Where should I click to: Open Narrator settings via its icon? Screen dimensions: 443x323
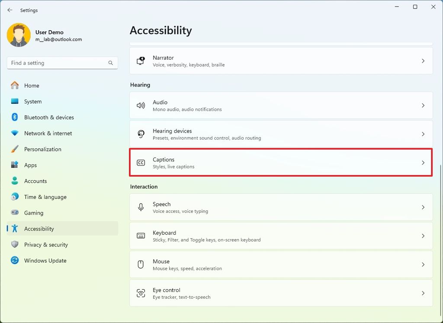click(141, 61)
